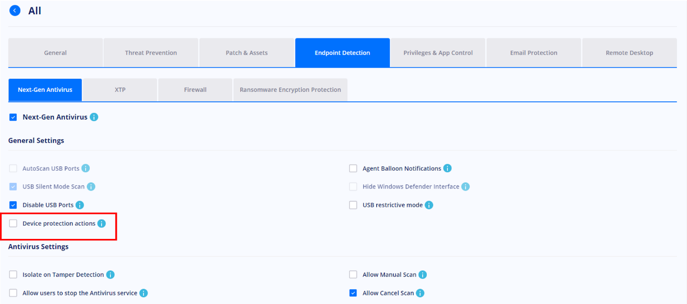Switch to the XTP sub-tab
The image size is (687, 304).
pos(120,90)
